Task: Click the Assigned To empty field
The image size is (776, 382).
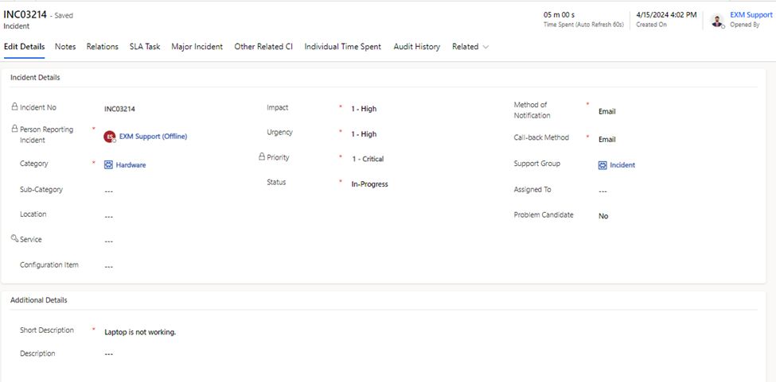Action: click(602, 191)
